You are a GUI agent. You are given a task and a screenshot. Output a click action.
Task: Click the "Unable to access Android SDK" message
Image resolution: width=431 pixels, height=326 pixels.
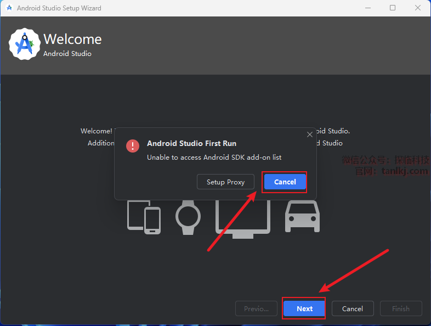click(214, 158)
